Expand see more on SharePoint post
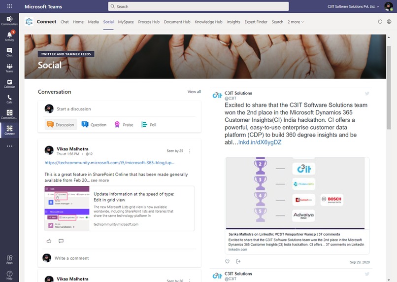Viewport: 397px width, 282px height. (x=100, y=180)
